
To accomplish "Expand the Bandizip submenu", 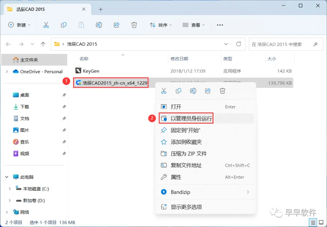I will click(x=248, y=192).
